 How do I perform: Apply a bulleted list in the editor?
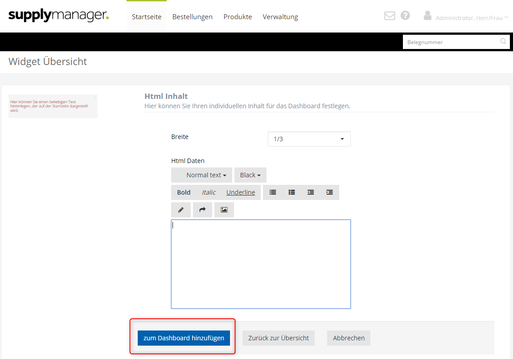point(272,192)
